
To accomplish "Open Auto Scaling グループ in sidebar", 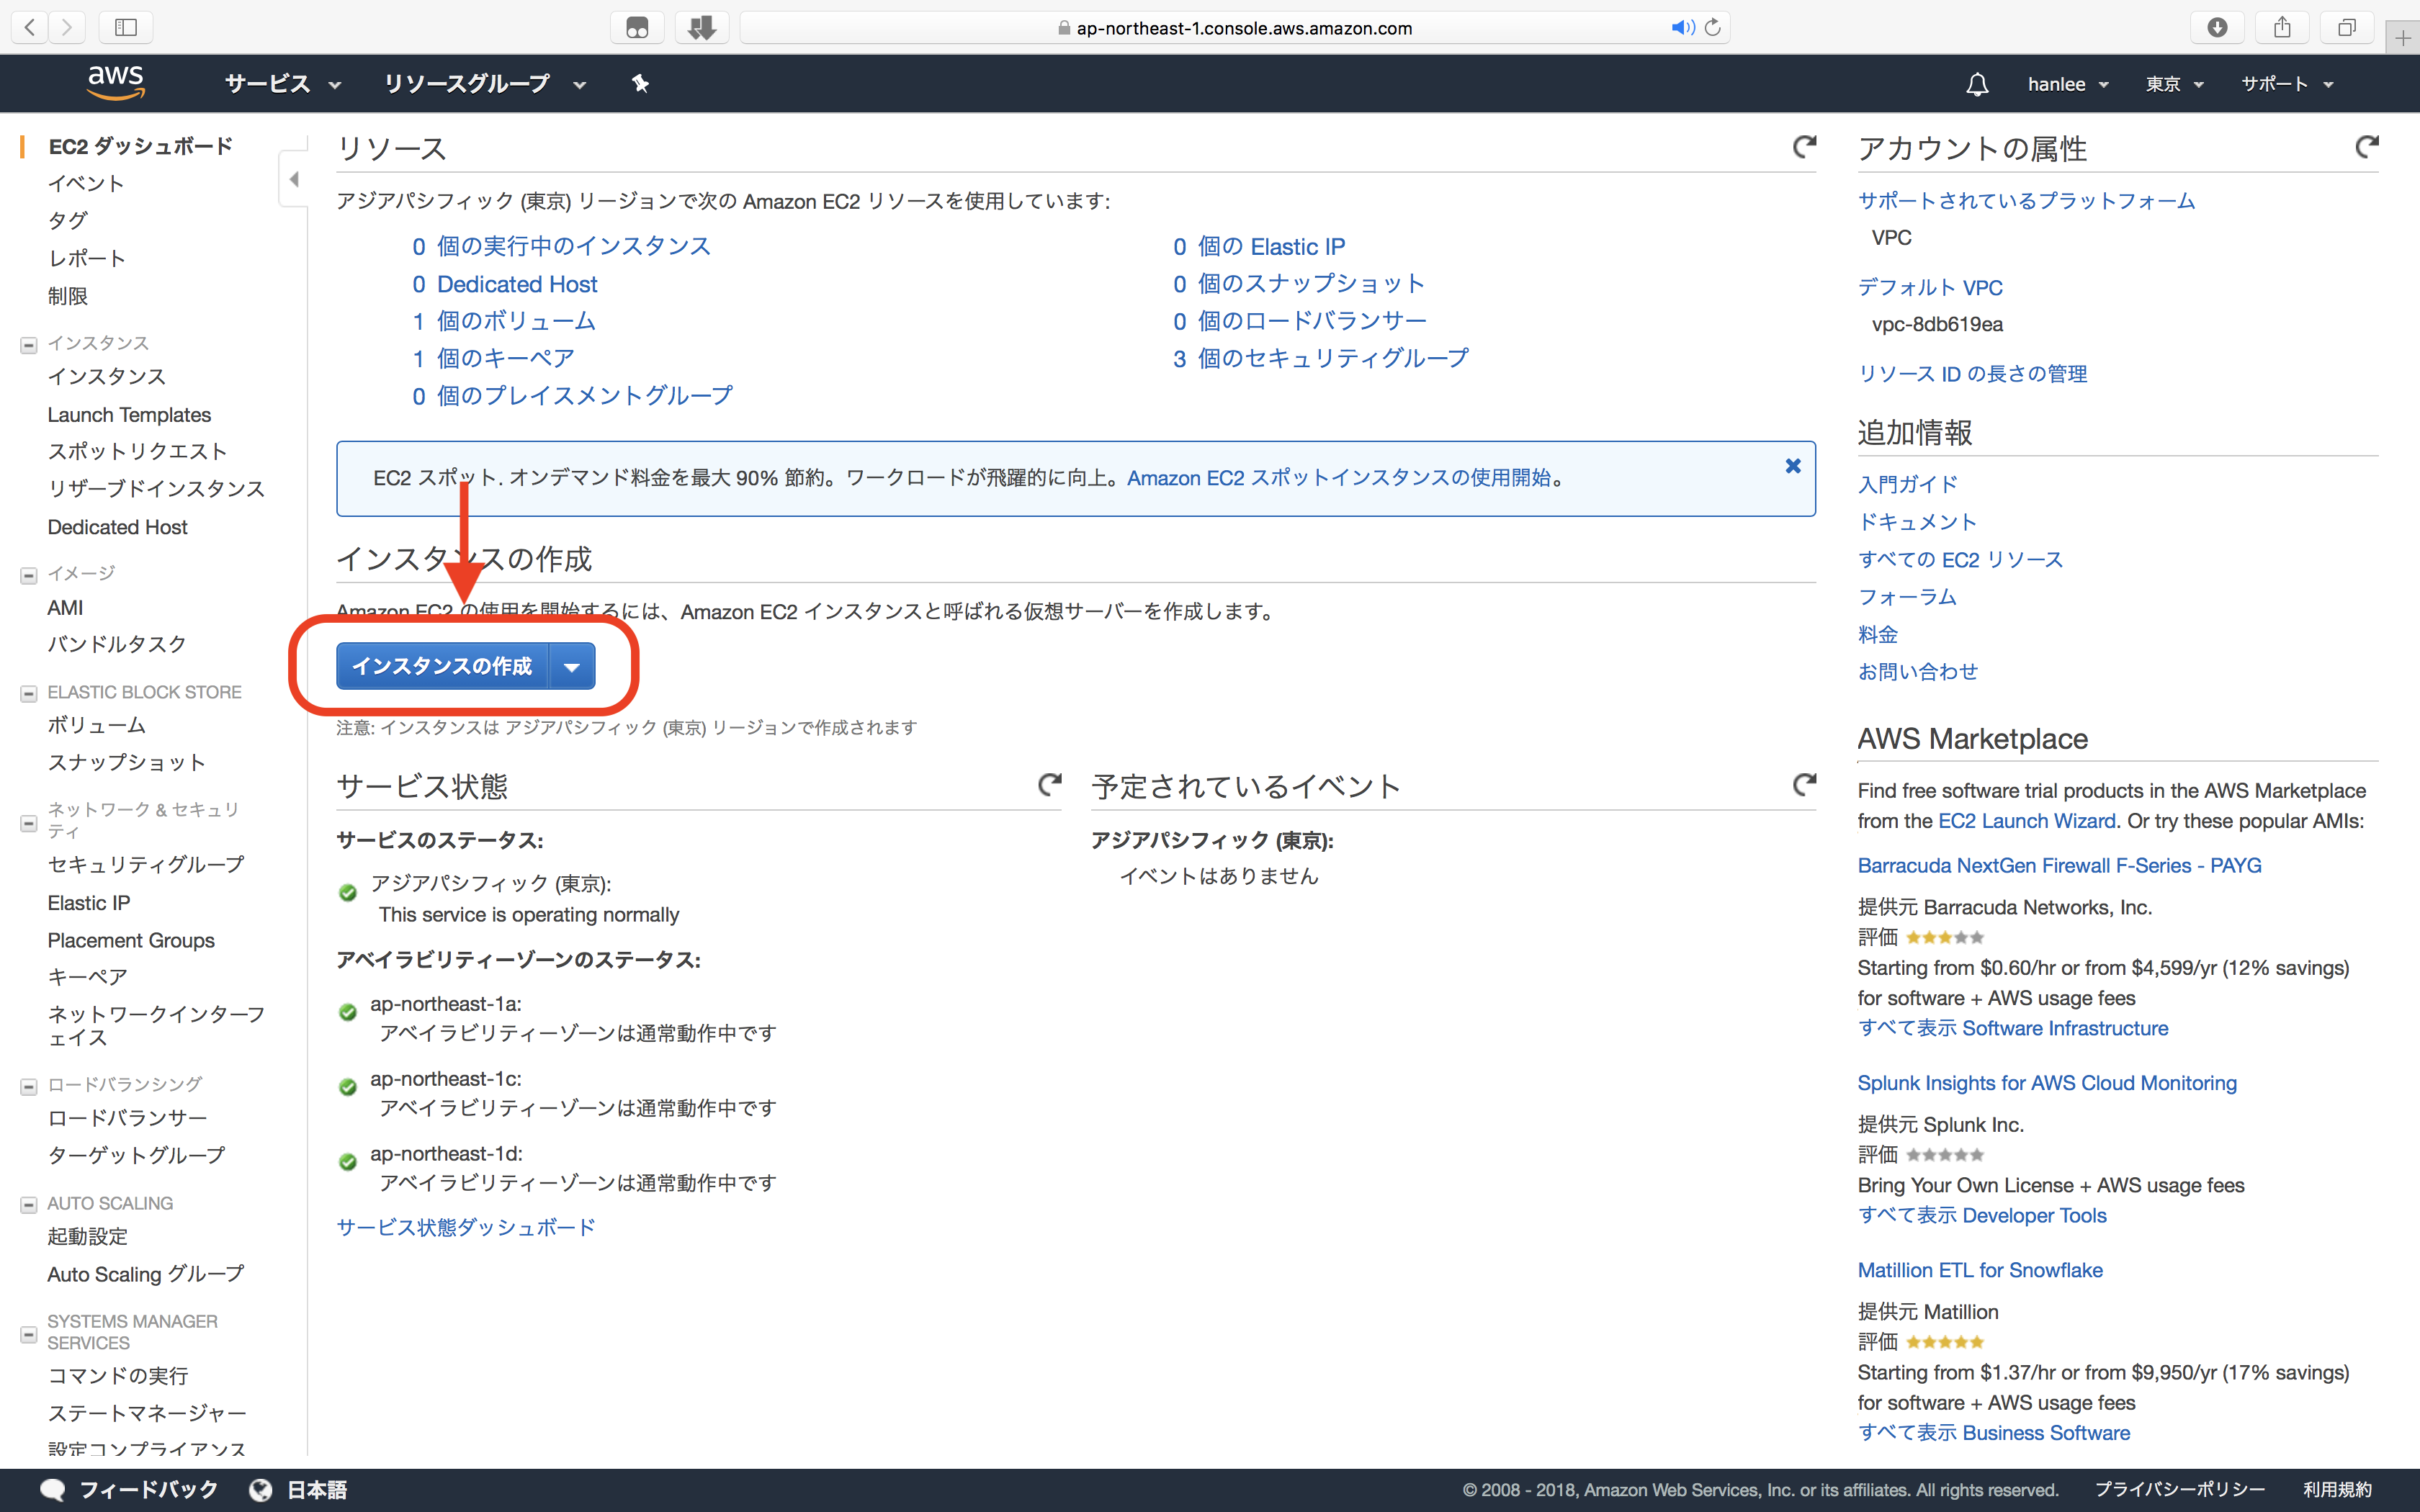I will 146,1274.
